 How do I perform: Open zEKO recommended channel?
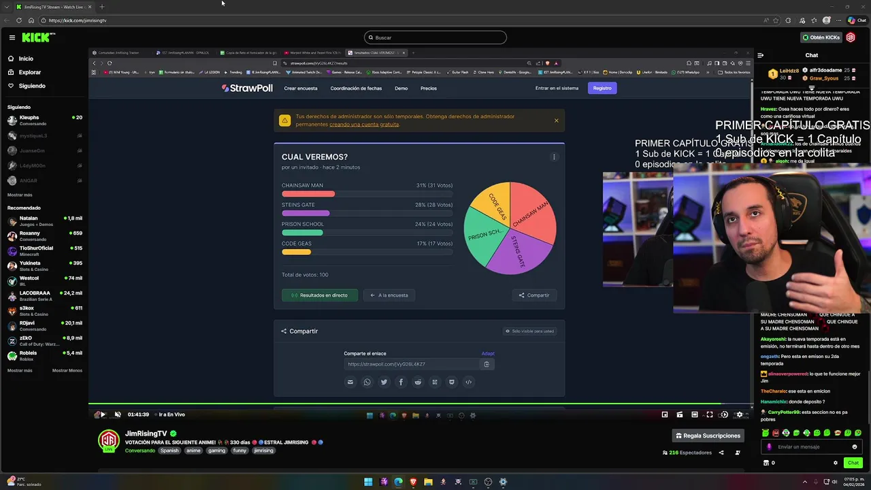(x=44, y=341)
